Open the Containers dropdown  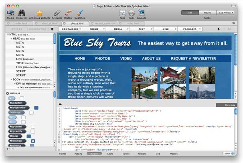tap(70, 29)
